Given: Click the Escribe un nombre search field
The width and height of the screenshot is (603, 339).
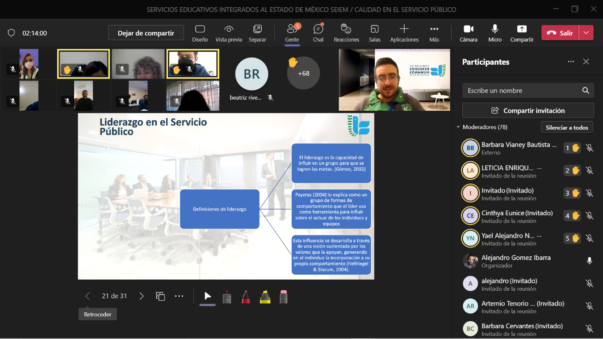Looking at the screenshot, I should tap(523, 91).
